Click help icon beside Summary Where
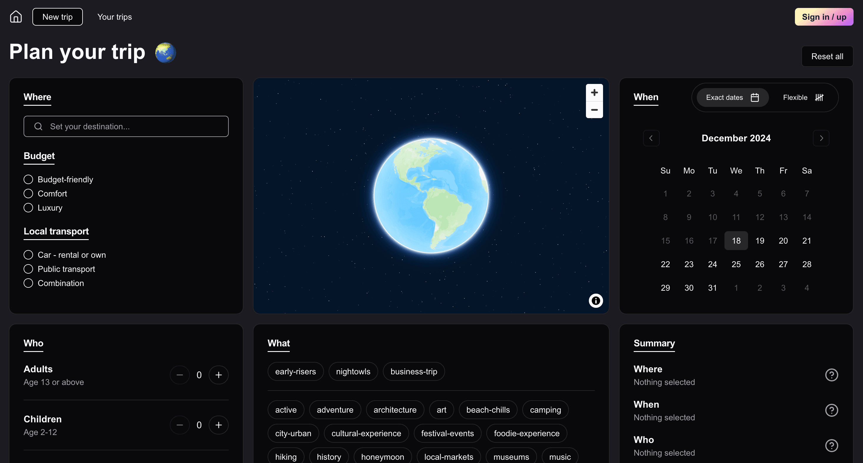The width and height of the screenshot is (863, 463). 831,375
